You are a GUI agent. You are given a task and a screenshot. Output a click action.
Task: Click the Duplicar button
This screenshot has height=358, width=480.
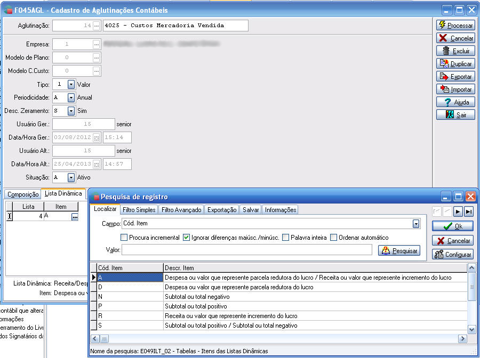click(455, 63)
